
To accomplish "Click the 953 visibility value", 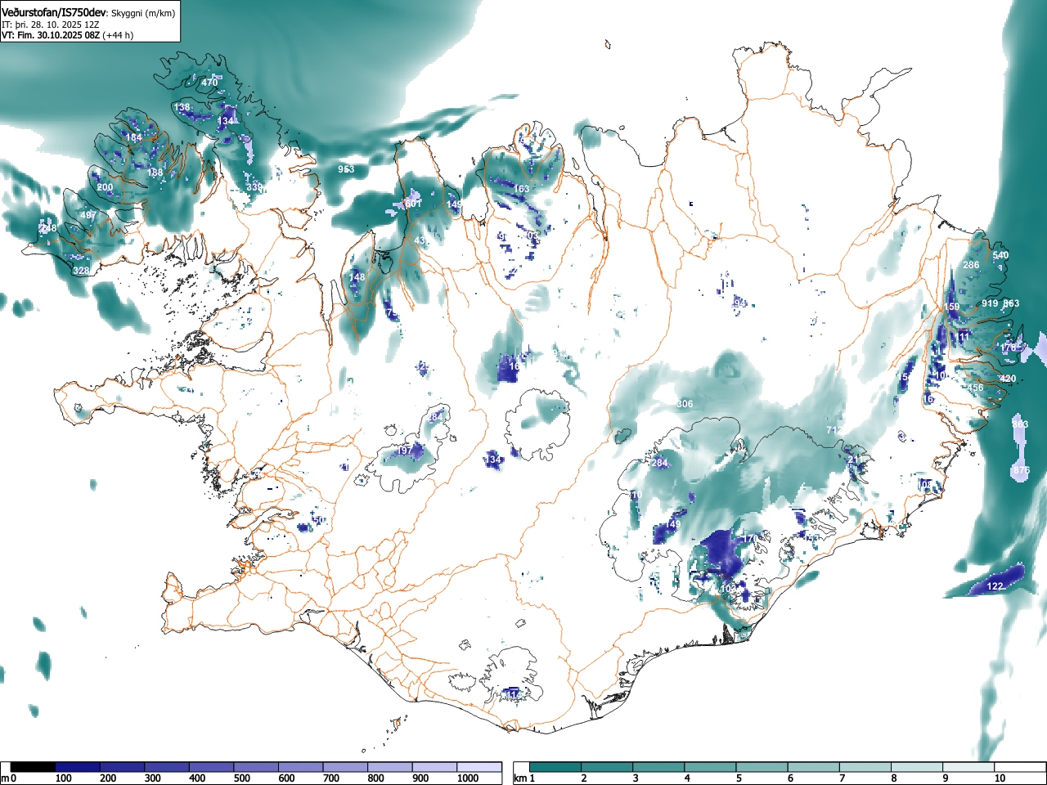I will point(346,169).
